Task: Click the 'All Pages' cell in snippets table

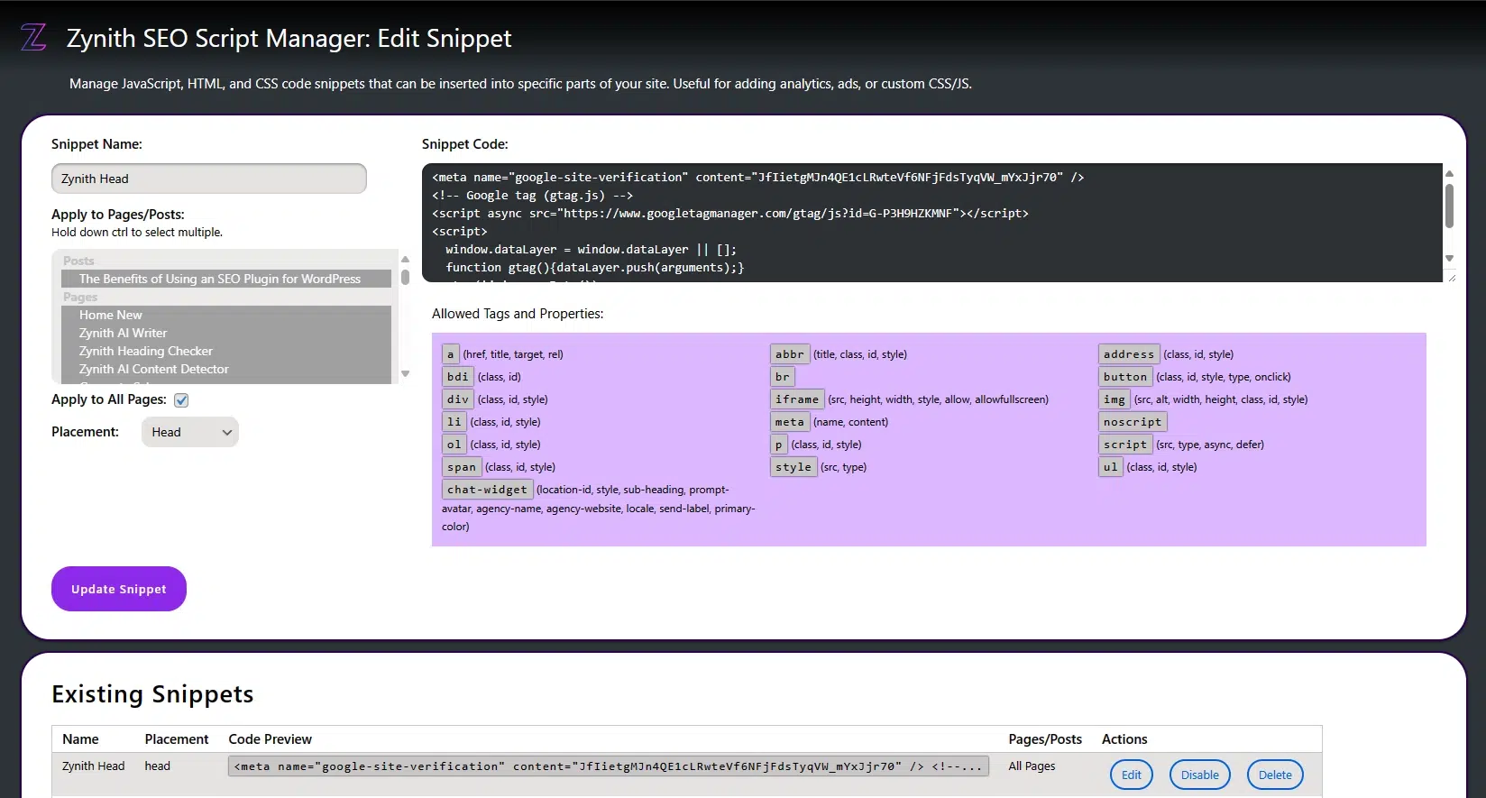Action: 1032,766
